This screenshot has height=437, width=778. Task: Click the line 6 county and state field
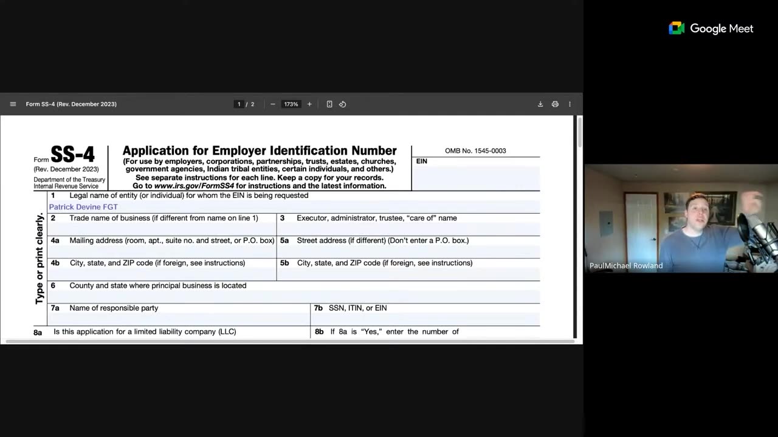(294, 297)
